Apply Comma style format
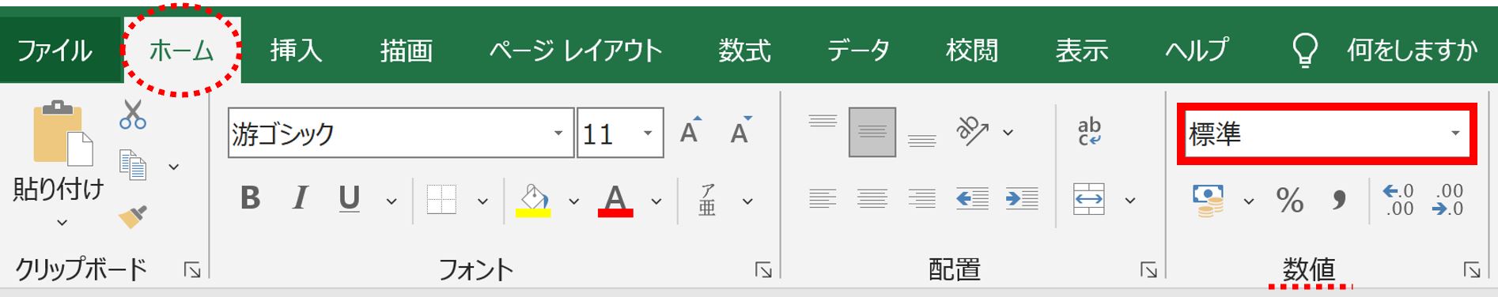The image size is (1498, 297). point(1339,200)
